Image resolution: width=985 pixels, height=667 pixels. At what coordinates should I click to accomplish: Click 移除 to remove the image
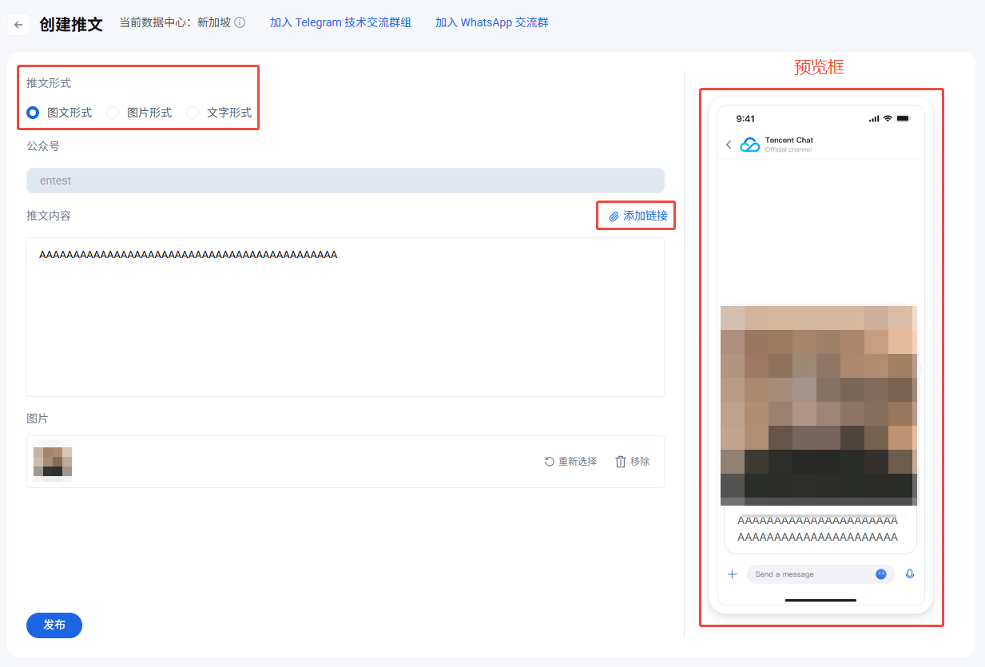[x=632, y=462]
